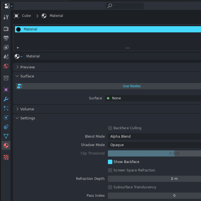Select the Material slot in the list
The height and width of the screenshot is (201, 201).
[108, 29]
